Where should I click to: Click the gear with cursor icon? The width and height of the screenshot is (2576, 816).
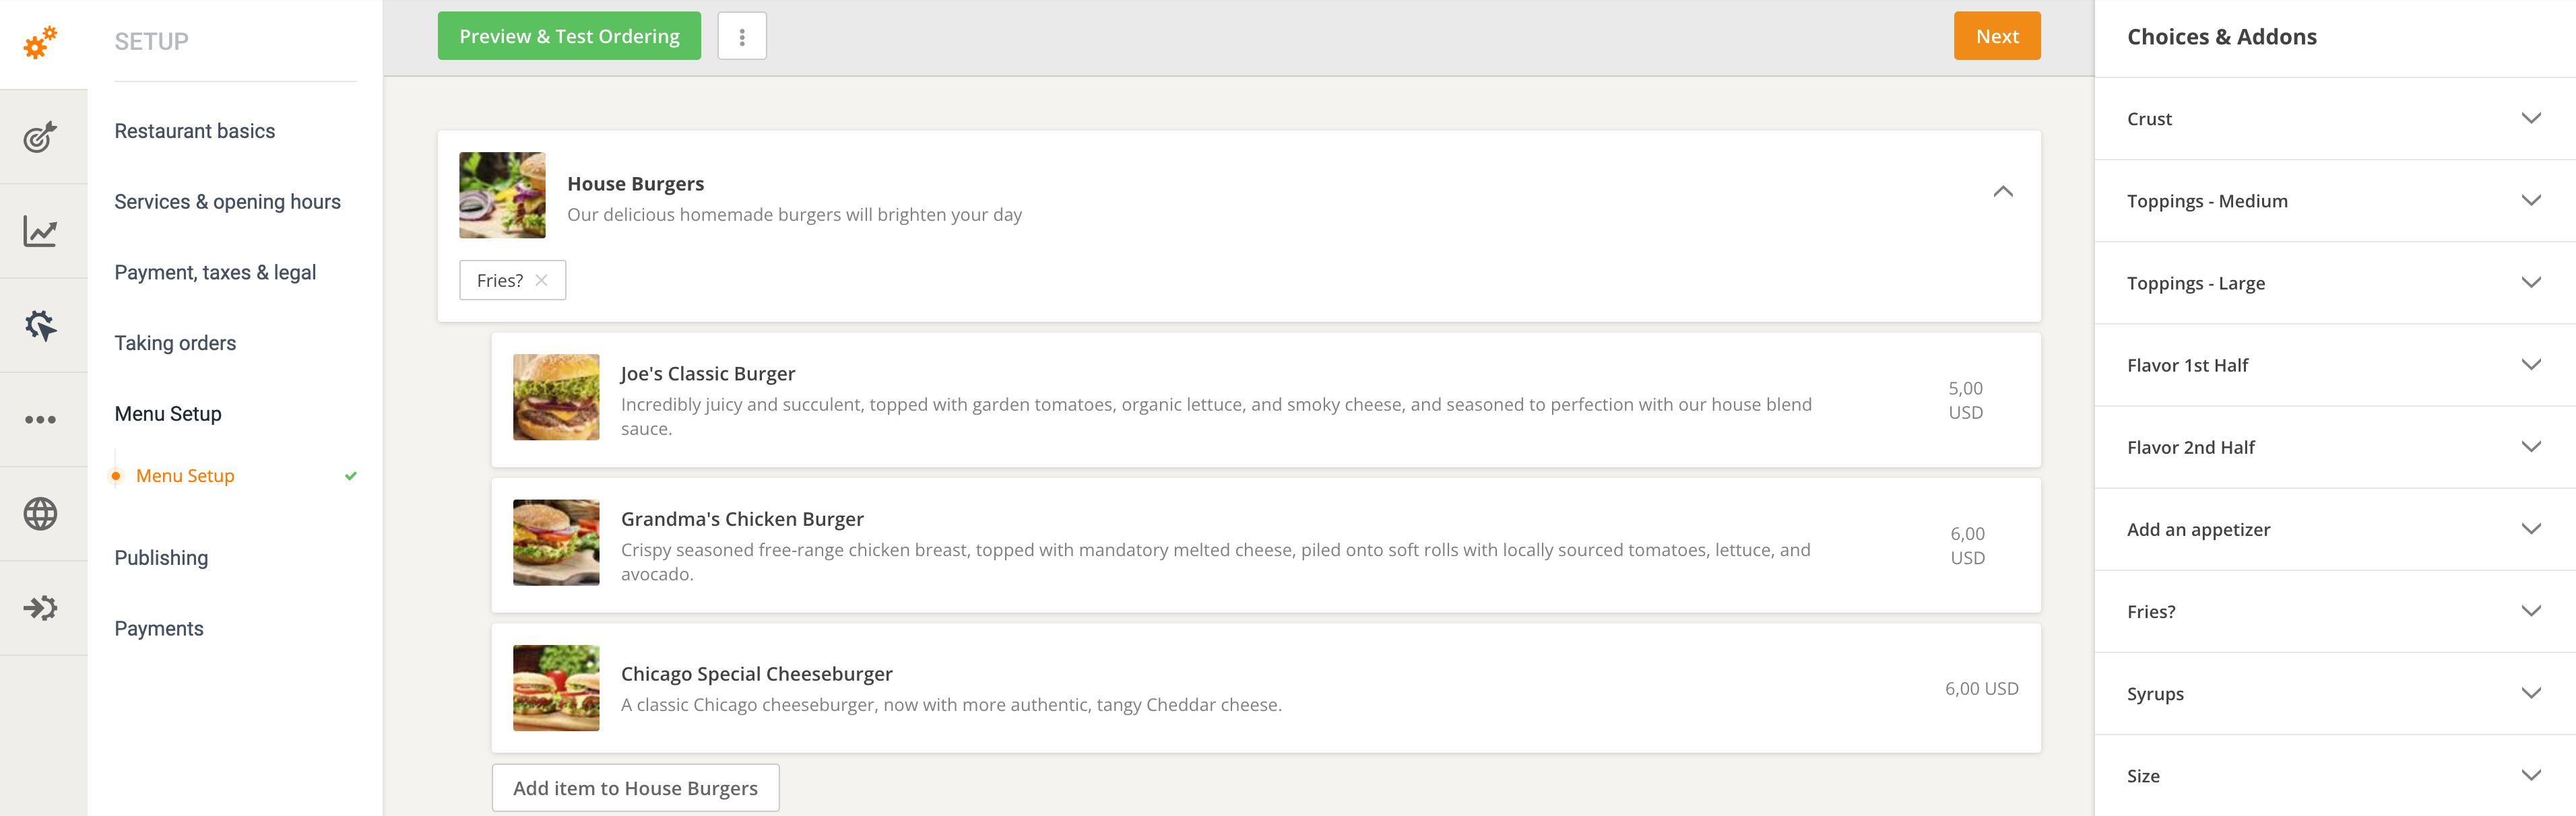[41, 325]
